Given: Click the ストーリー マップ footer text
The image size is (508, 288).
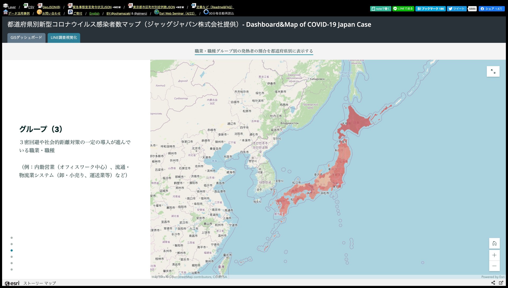Looking at the screenshot, I should point(40,283).
